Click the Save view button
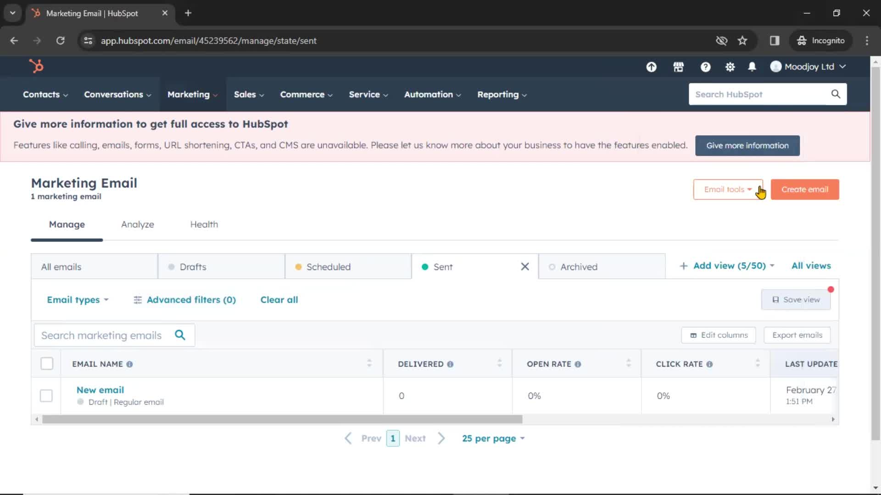The image size is (881, 495). tap(796, 300)
